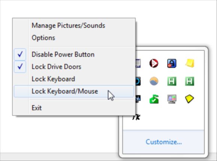Click the black running figure tray icon
Image resolution: width=217 pixels, height=161 pixels.
(137, 117)
